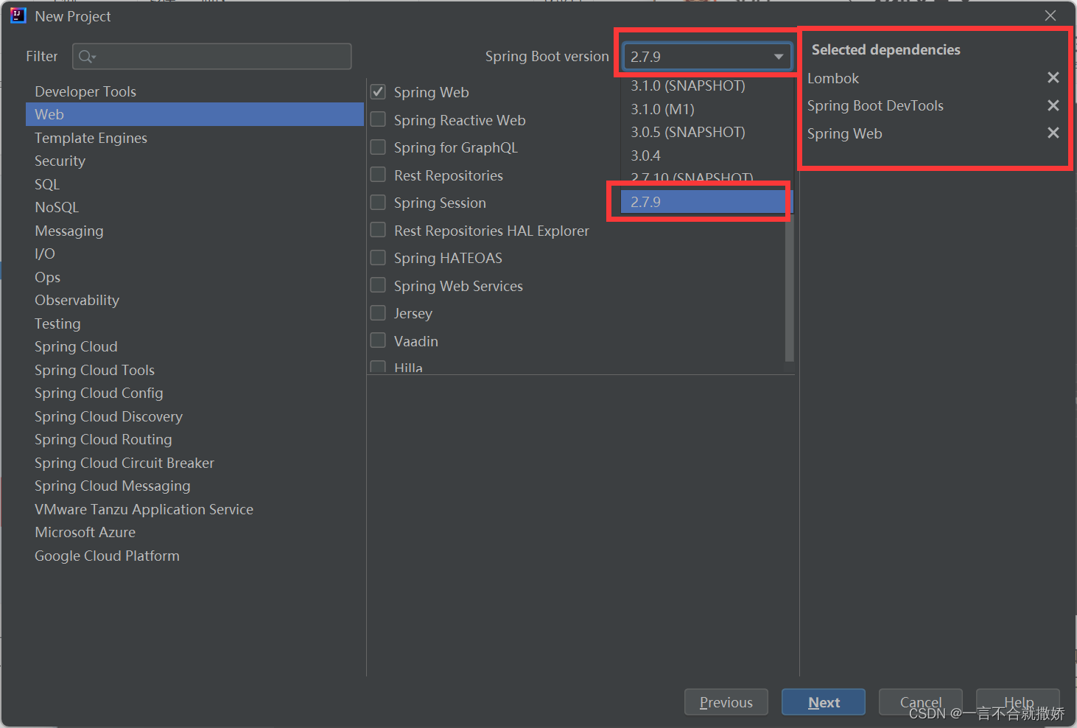Click Lombok in Selected dependencies
Image resolution: width=1077 pixels, height=728 pixels.
[833, 78]
